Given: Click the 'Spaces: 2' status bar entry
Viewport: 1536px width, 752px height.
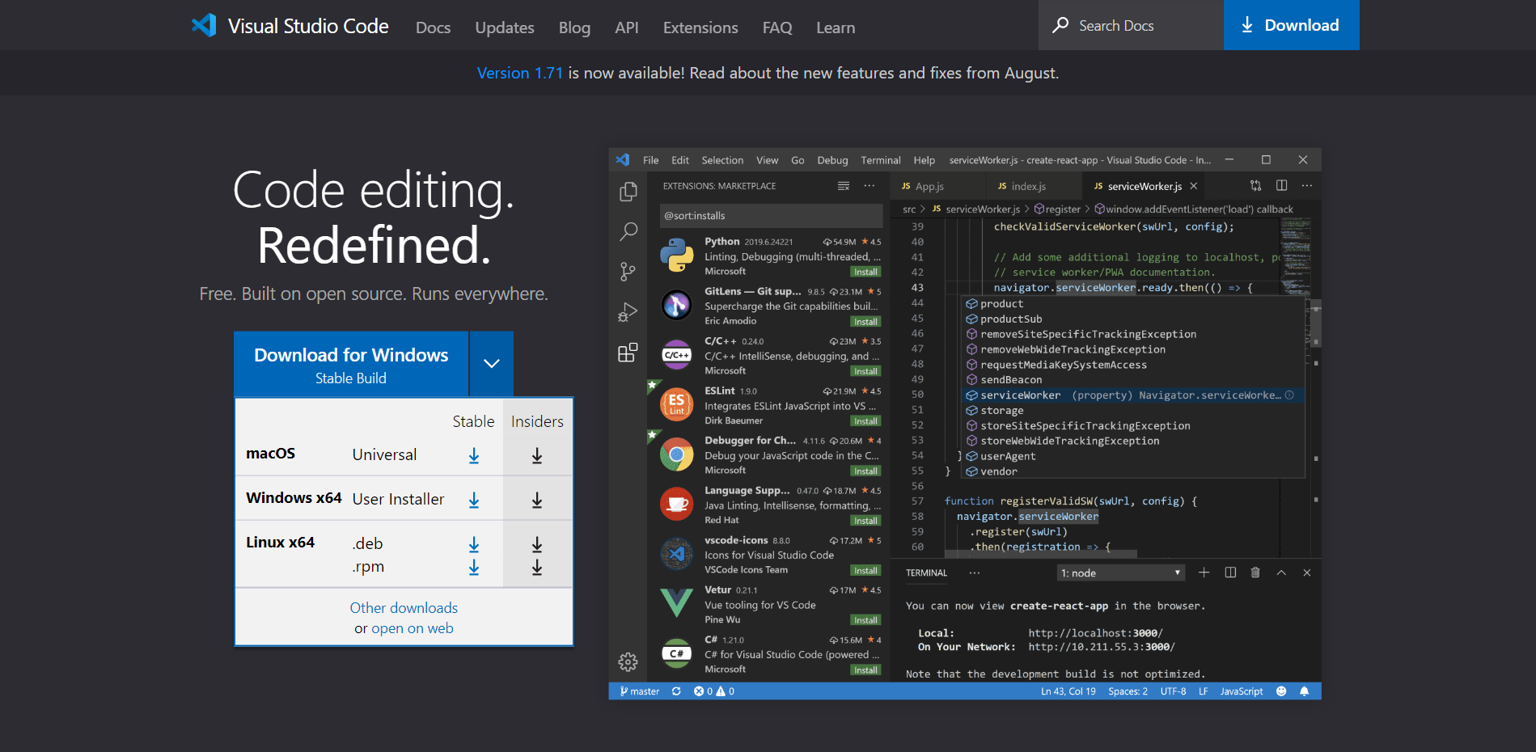Looking at the screenshot, I should pyautogui.click(x=1128, y=691).
